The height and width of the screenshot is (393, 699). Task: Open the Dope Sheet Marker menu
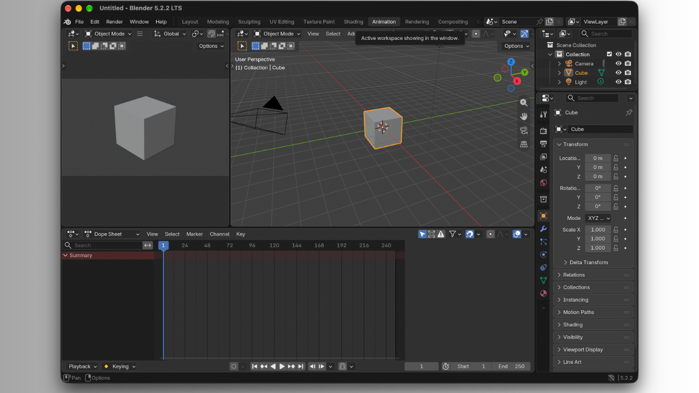(x=194, y=234)
